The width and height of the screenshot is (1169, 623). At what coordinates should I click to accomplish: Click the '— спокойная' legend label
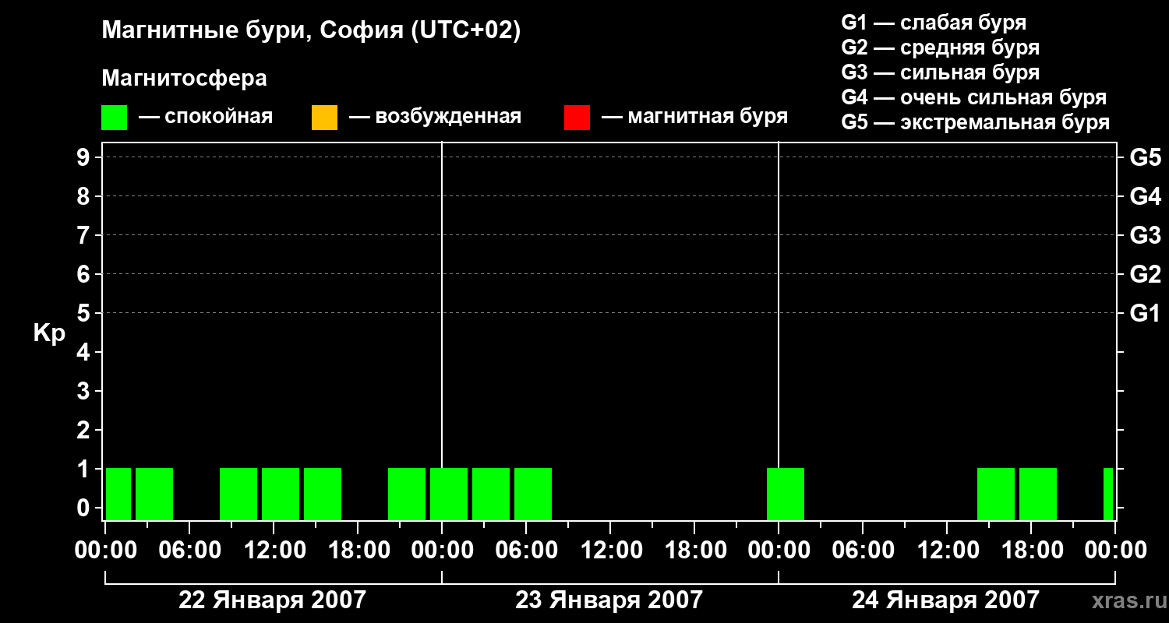click(205, 118)
